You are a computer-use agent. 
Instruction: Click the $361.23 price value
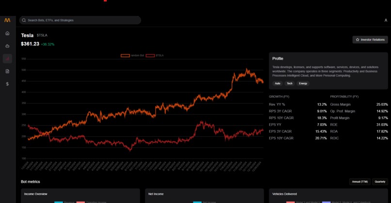click(30, 44)
